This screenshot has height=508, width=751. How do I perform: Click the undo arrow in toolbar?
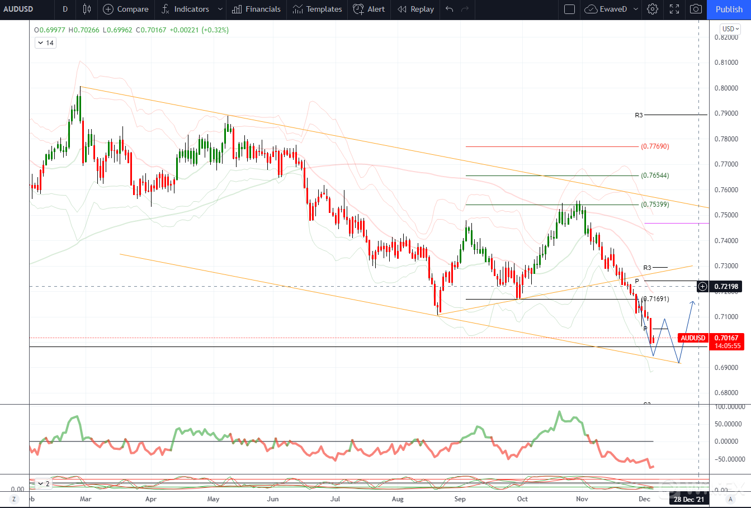click(x=449, y=9)
